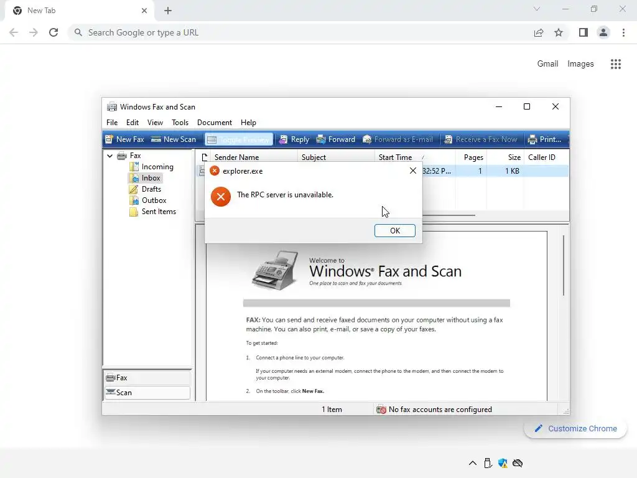The width and height of the screenshot is (637, 478).
Task: Click the Print toolbar icon
Action: pos(544,139)
